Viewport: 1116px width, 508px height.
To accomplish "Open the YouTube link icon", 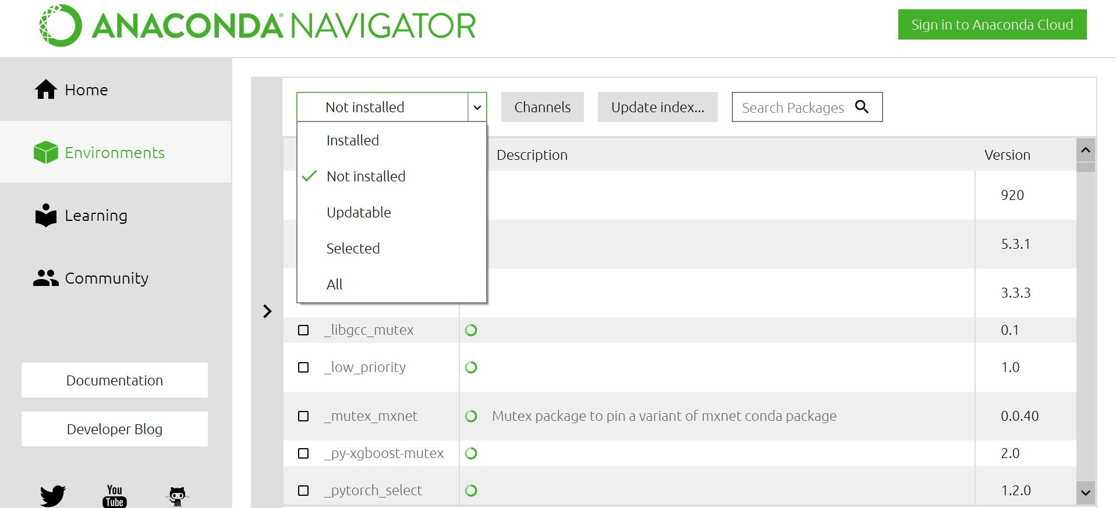I will tap(115, 496).
